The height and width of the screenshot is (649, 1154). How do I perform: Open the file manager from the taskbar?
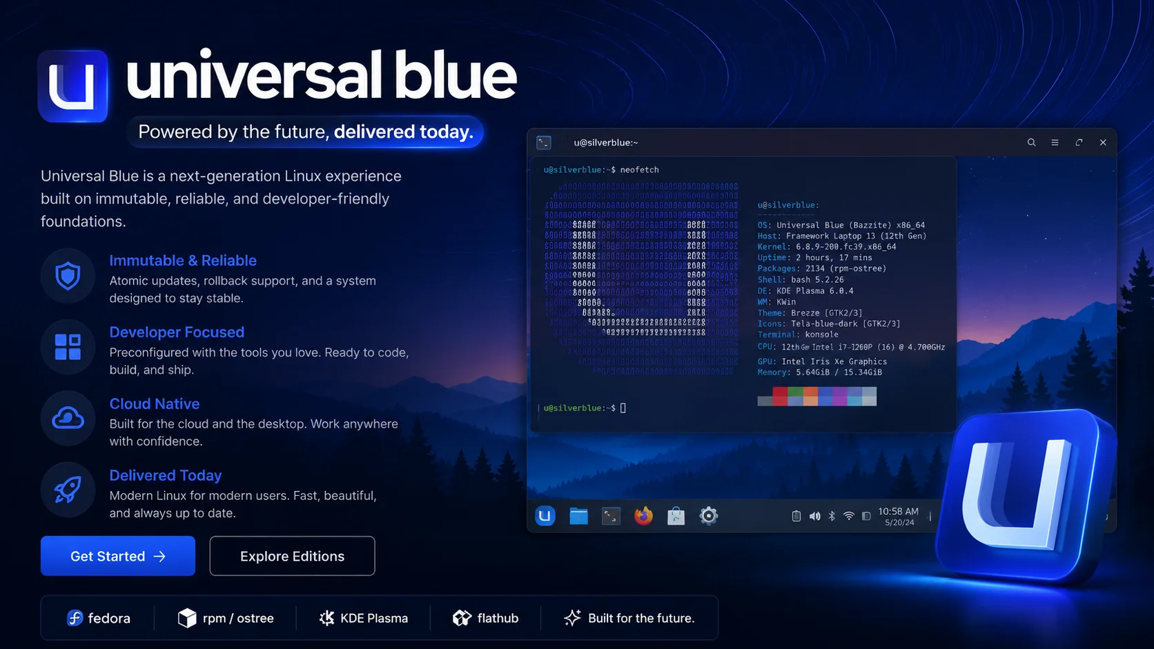(x=578, y=516)
